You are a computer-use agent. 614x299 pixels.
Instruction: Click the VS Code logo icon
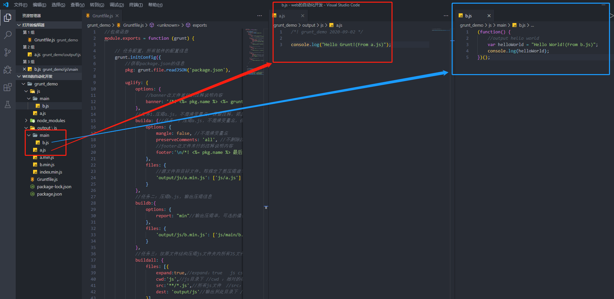click(x=6, y=5)
